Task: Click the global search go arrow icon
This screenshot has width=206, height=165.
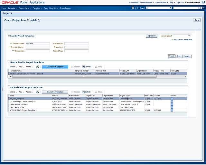Action: 200,8
